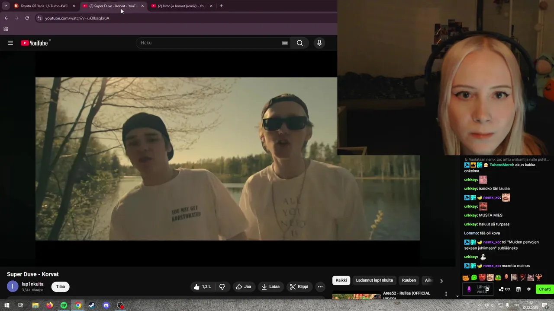Viewport: 554px width, 311px height.
Task: Open TuheroMervi username in chat
Action: pos(501,165)
